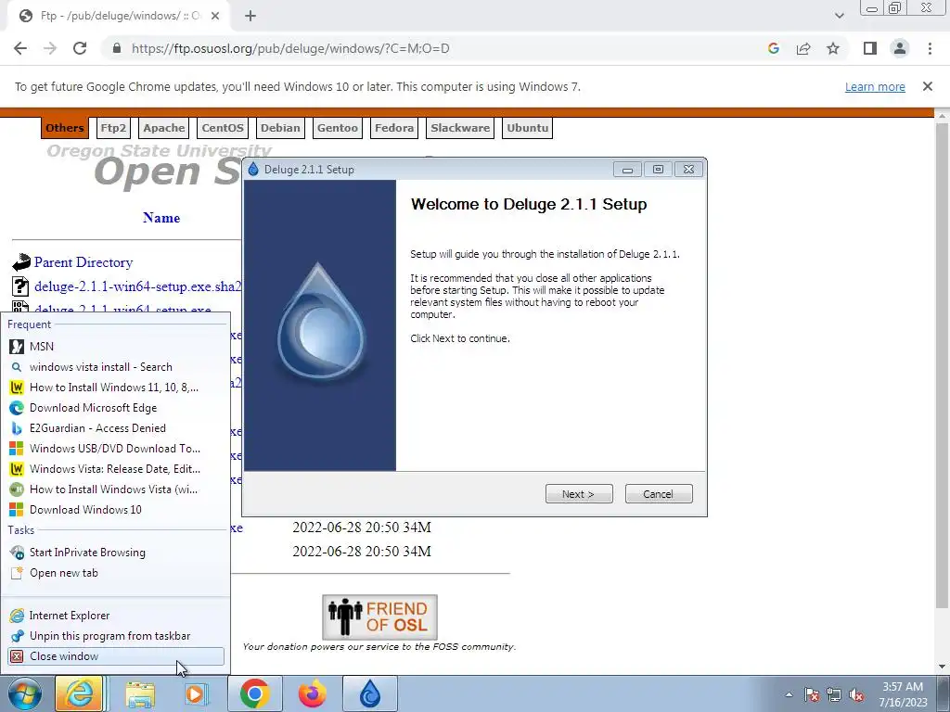Select Download Microsoft Edge jump list item
This screenshot has width=950, height=712.
click(x=116, y=408)
